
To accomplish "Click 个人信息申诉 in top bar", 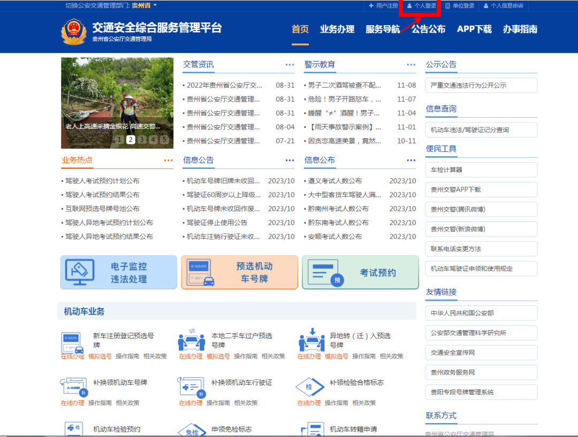I will coord(504,5).
